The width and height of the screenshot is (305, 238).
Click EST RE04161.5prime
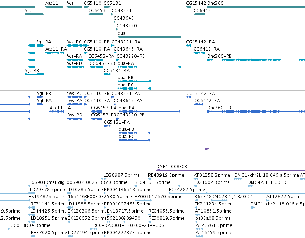point(157,186)
